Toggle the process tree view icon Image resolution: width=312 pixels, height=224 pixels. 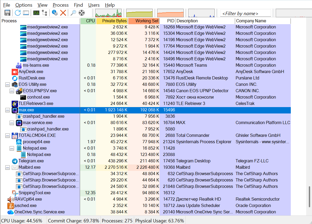[45, 13]
